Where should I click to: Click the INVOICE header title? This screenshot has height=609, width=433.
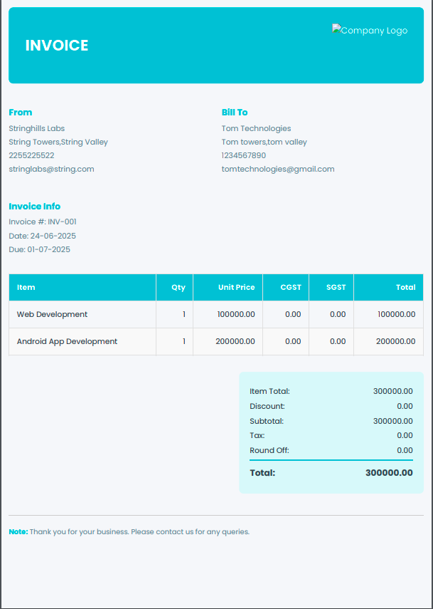click(x=57, y=46)
